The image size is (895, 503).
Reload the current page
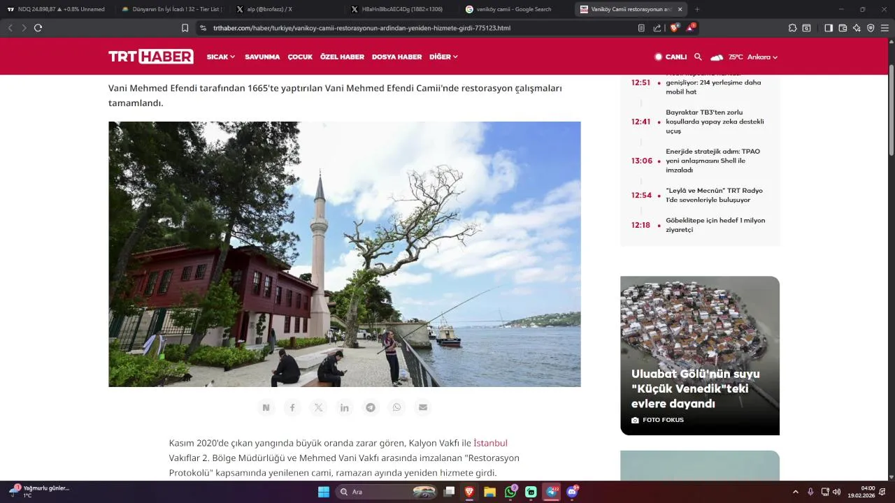[38, 28]
